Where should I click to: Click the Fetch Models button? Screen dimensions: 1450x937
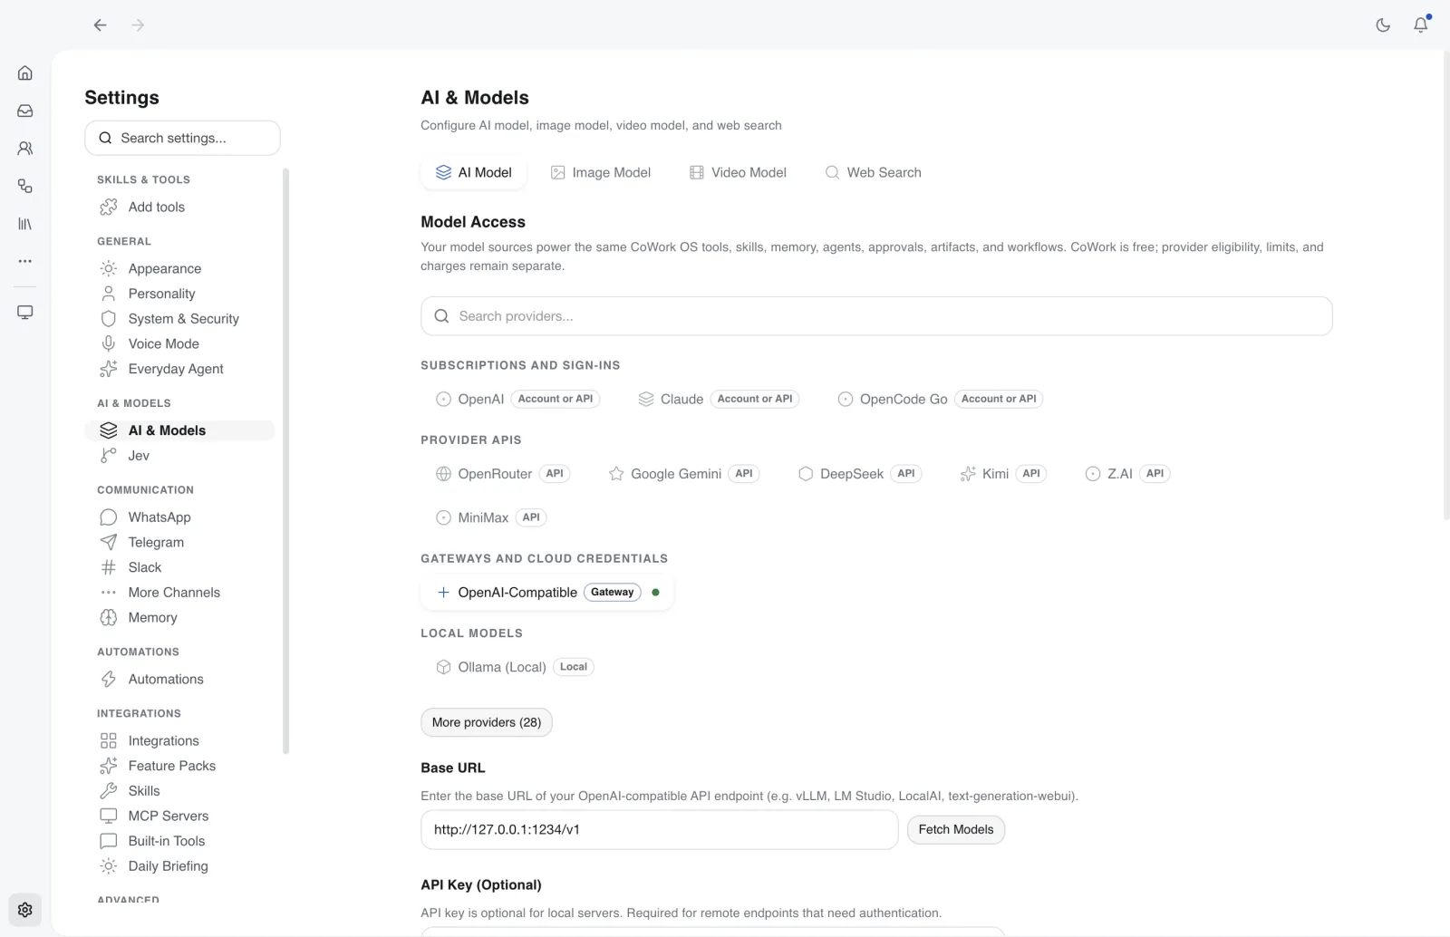956,829
